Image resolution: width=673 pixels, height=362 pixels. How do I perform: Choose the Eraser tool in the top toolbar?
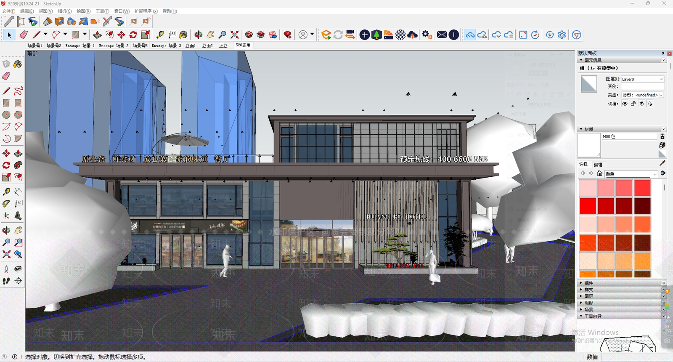tap(24, 35)
